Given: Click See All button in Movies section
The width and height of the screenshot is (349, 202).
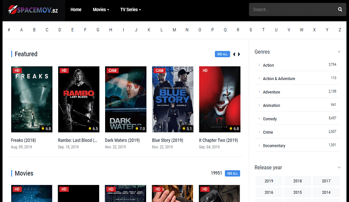Looking at the screenshot, I should 232,173.
